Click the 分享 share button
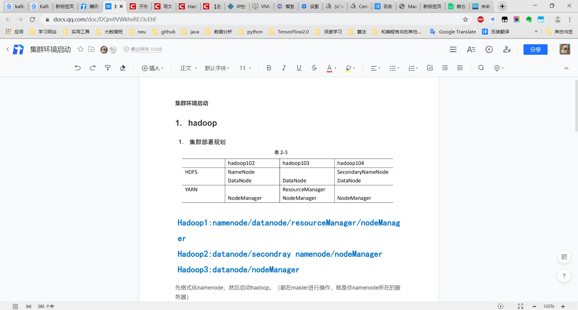 536,49
